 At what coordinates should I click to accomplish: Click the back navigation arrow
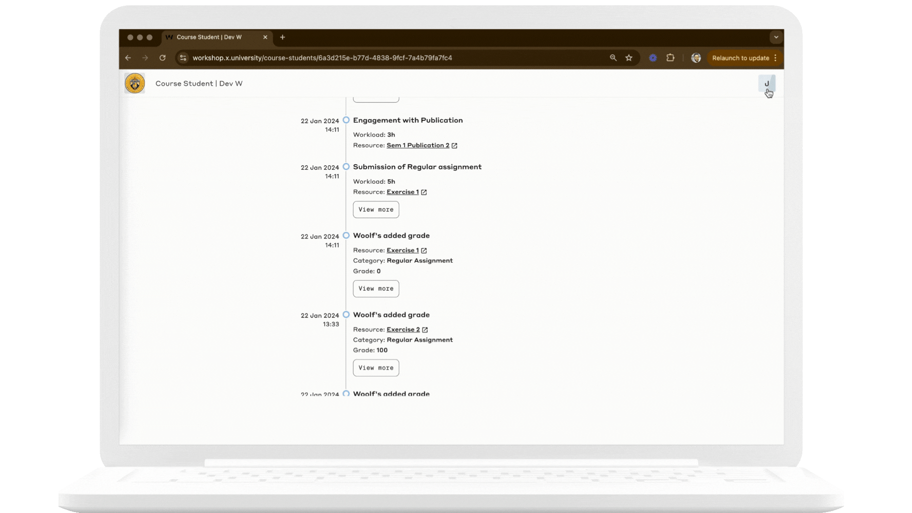point(128,57)
